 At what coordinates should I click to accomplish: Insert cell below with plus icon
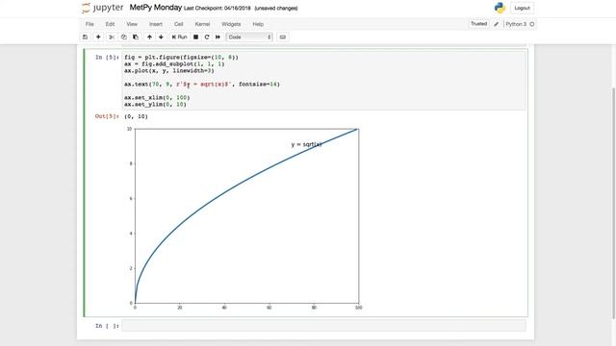(x=98, y=37)
